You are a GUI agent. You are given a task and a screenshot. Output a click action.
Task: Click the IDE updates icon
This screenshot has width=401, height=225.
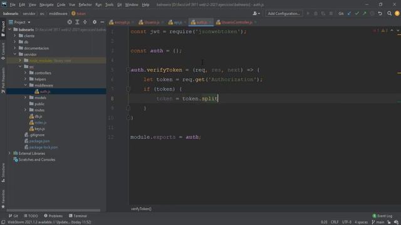397,14
